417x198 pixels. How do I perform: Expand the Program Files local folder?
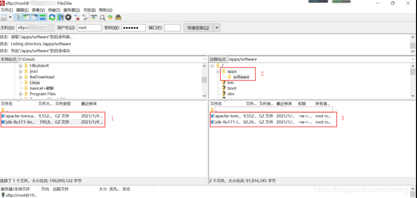point(20,94)
